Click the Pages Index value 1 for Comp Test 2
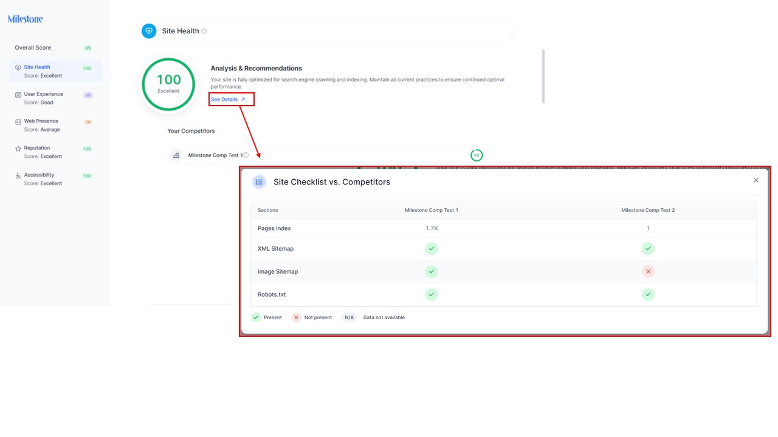This screenshot has width=778, height=437. (x=648, y=228)
